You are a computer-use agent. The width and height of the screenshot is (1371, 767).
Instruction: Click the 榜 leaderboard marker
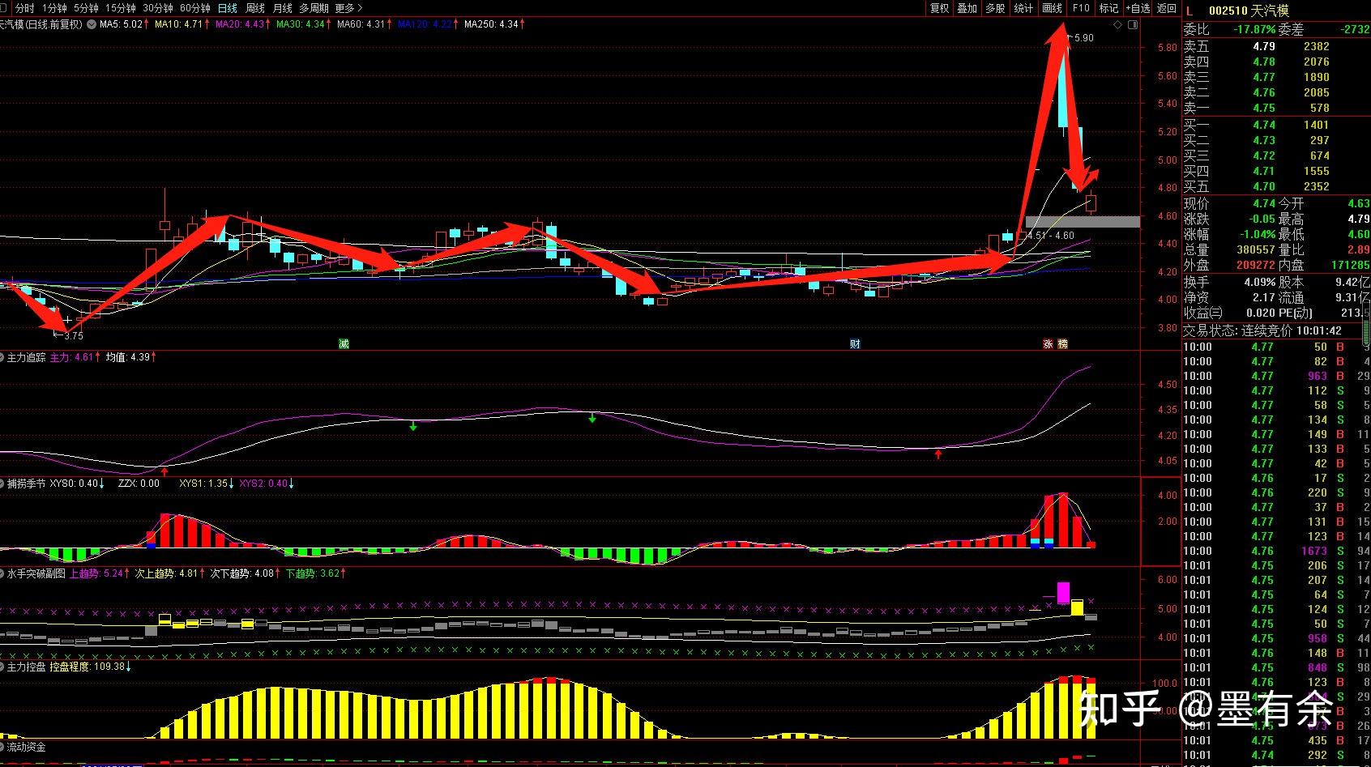(1062, 344)
